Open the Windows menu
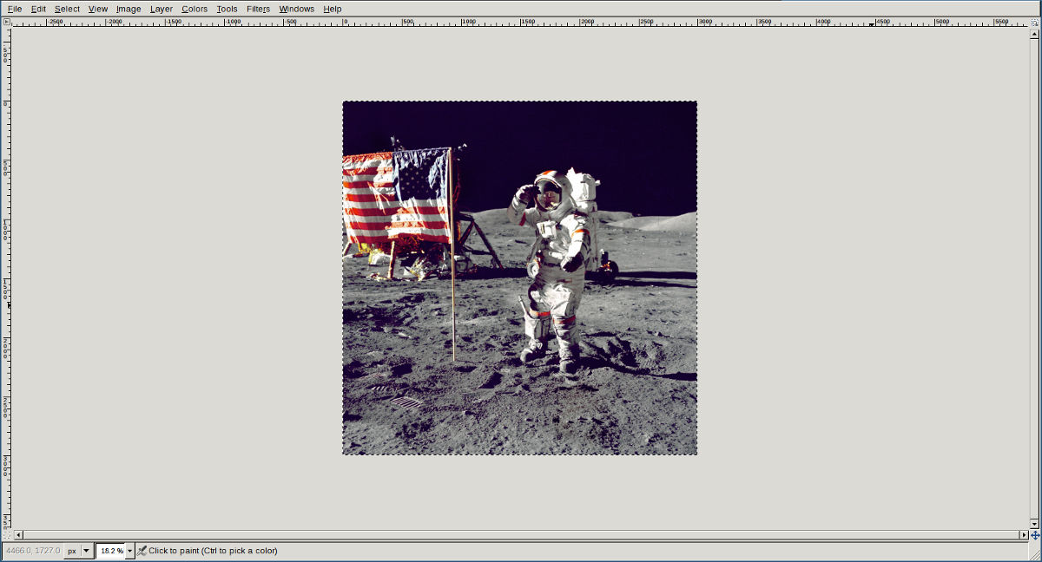1042x562 pixels. [297, 9]
